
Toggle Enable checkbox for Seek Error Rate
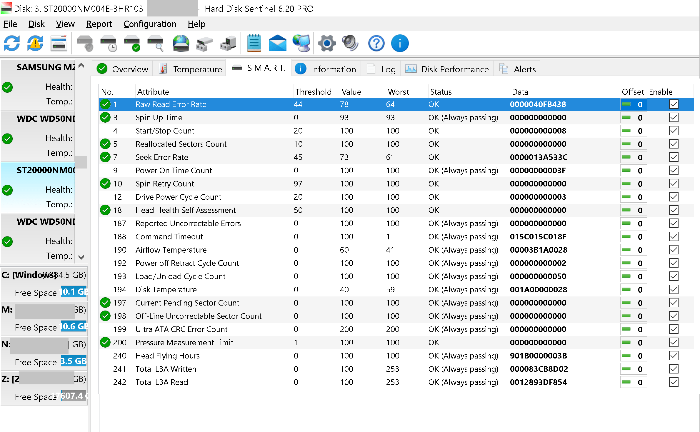pos(674,157)
